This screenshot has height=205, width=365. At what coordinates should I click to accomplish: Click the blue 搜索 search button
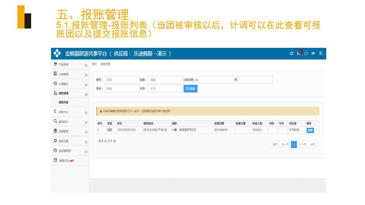[x=191, y=89]
